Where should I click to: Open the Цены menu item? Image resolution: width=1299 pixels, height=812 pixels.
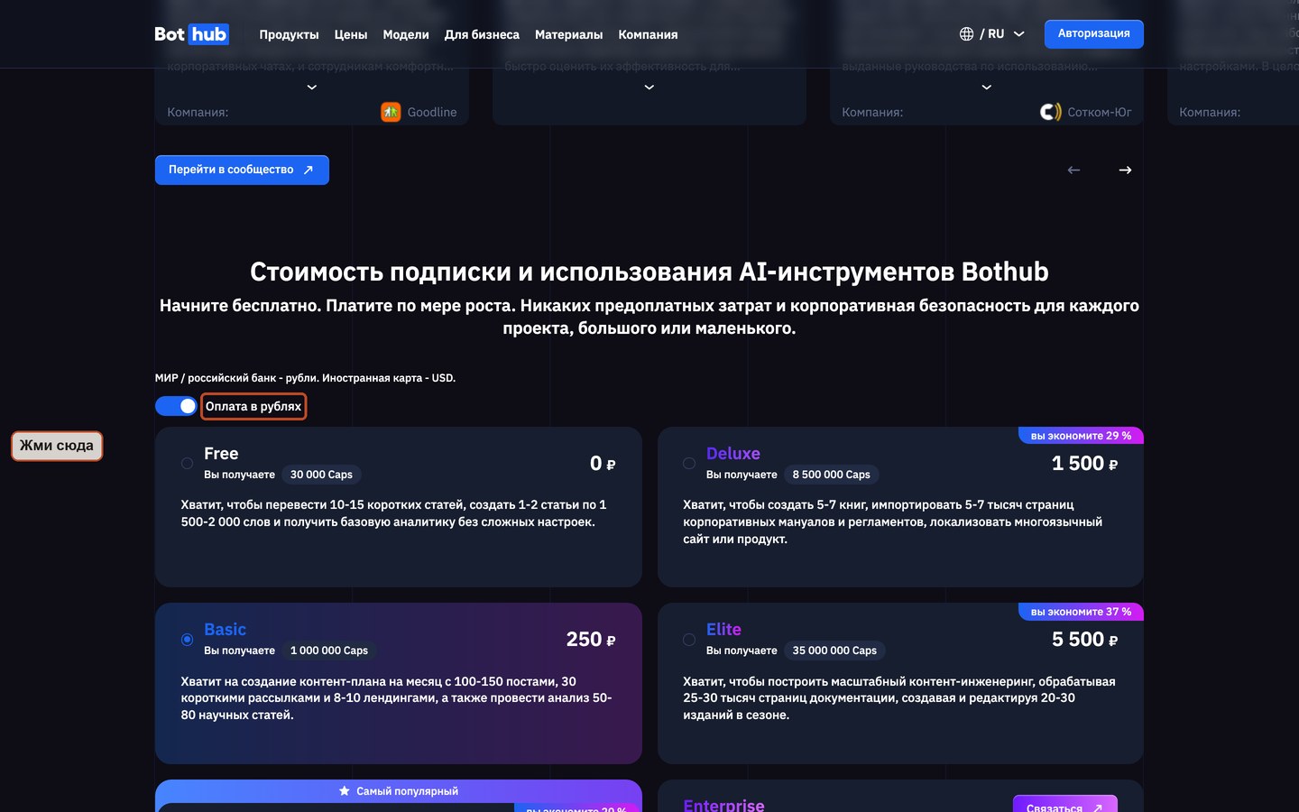(351, 34)
